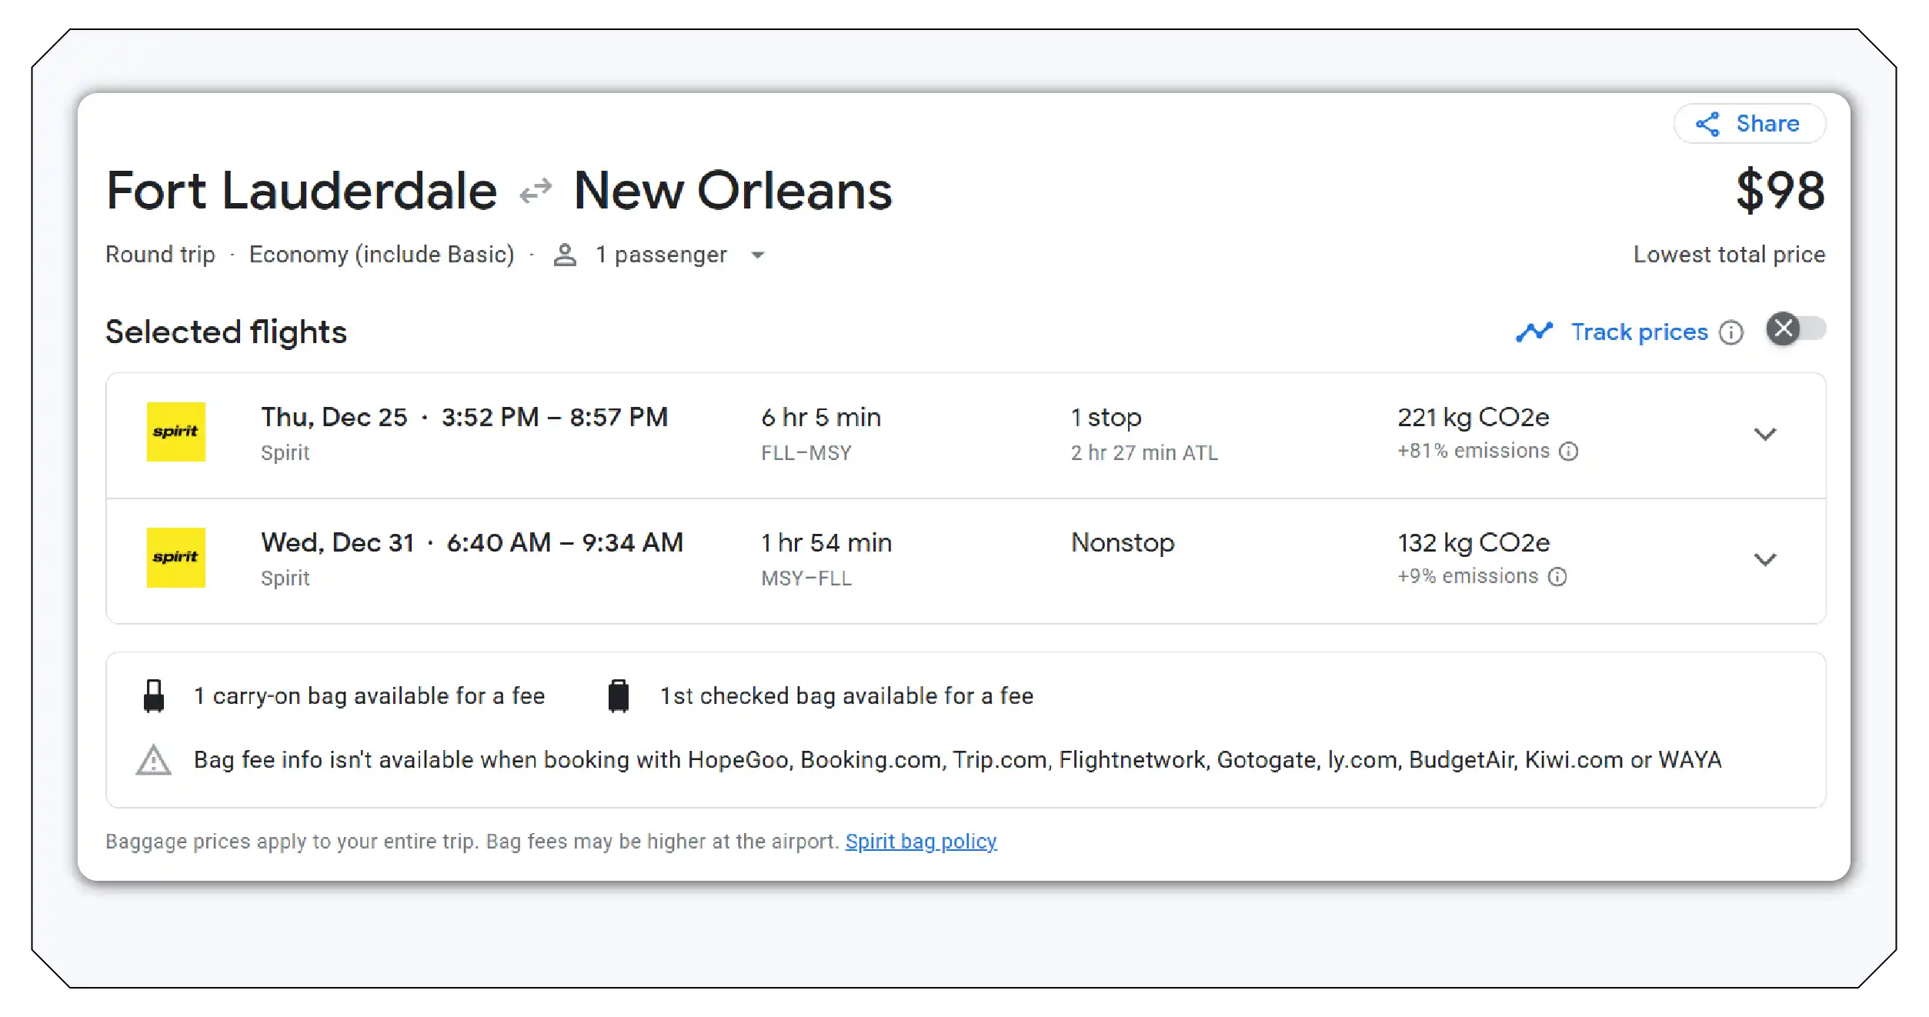Click the checked bag icon

618,695
